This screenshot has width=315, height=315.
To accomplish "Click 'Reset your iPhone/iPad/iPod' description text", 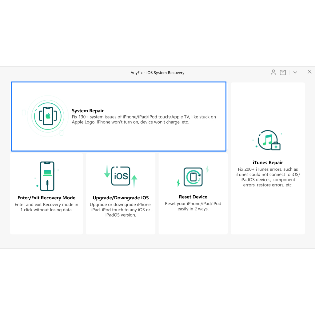I will coord(193,206).
